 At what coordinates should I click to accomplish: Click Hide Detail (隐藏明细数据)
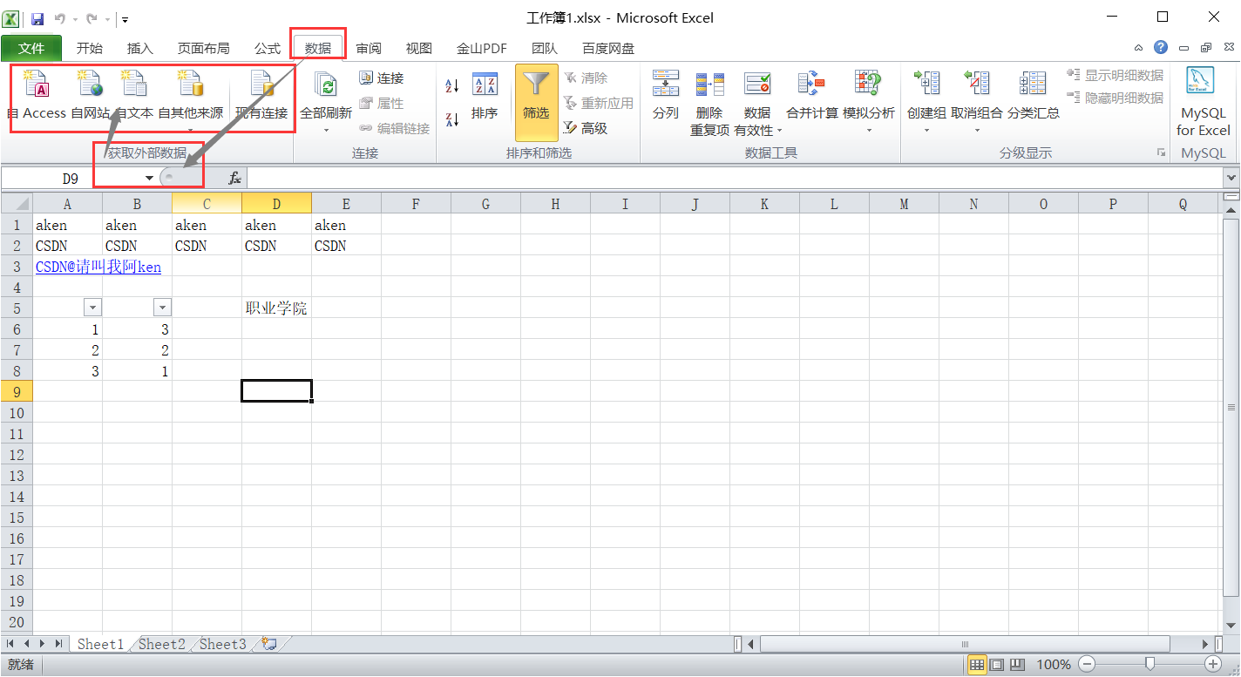(x=1116, y=98)
